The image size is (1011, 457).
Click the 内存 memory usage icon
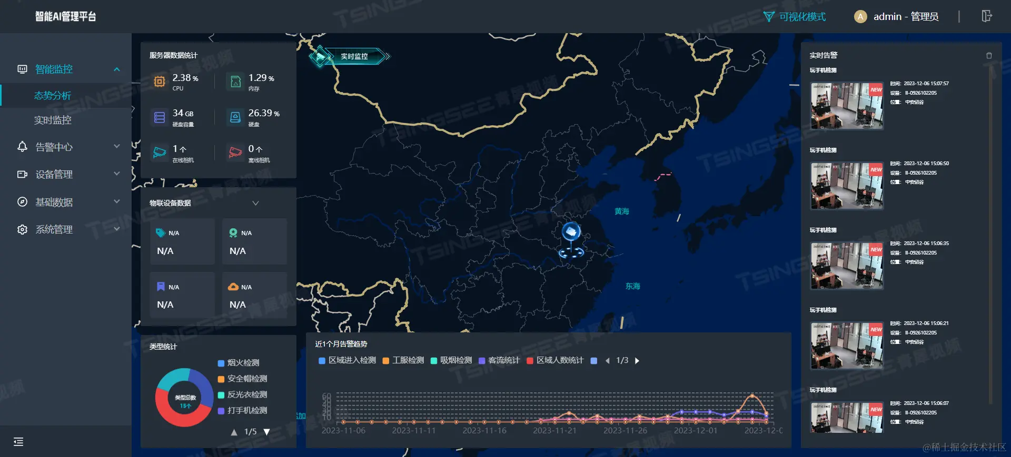(235, 81)
